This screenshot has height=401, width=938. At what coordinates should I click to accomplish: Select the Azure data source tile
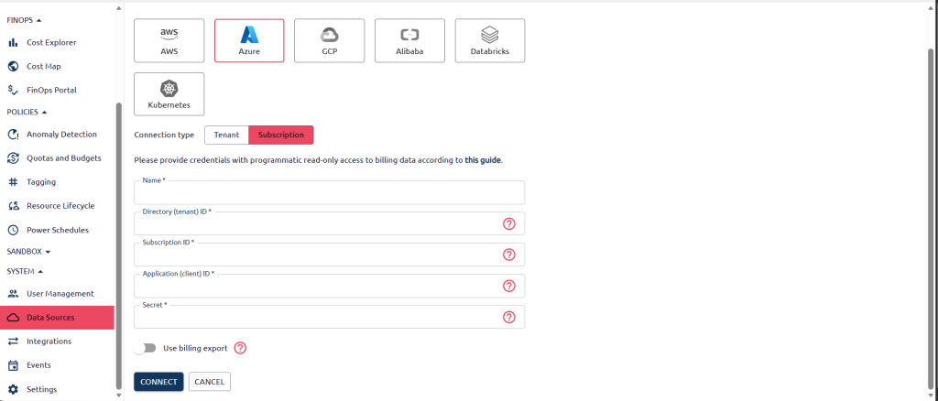tap(249, 40)
